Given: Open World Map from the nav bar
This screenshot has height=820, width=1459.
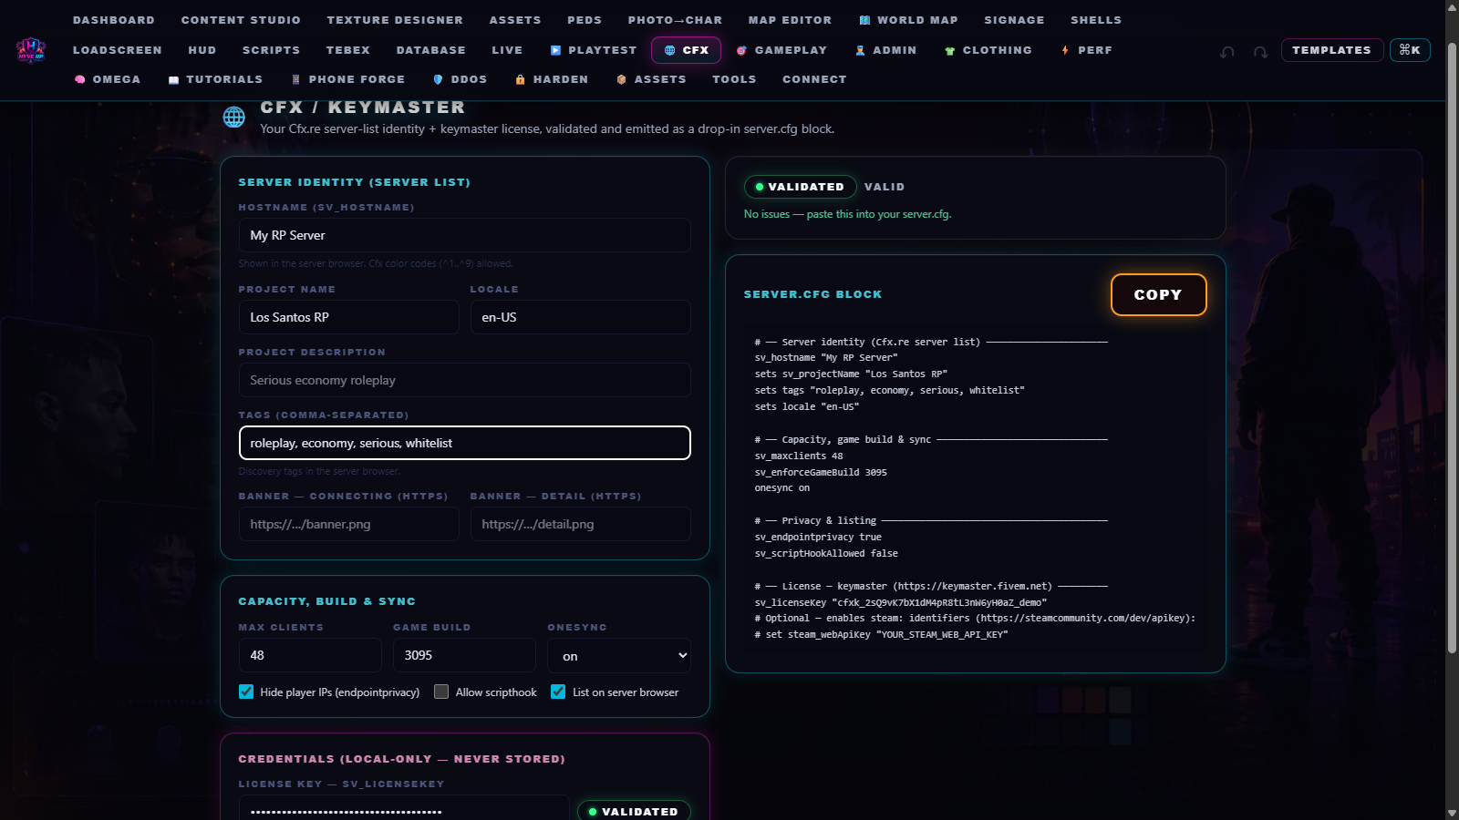Looking at the screenshot, I should pyautogui.click(x=908, y=20).
